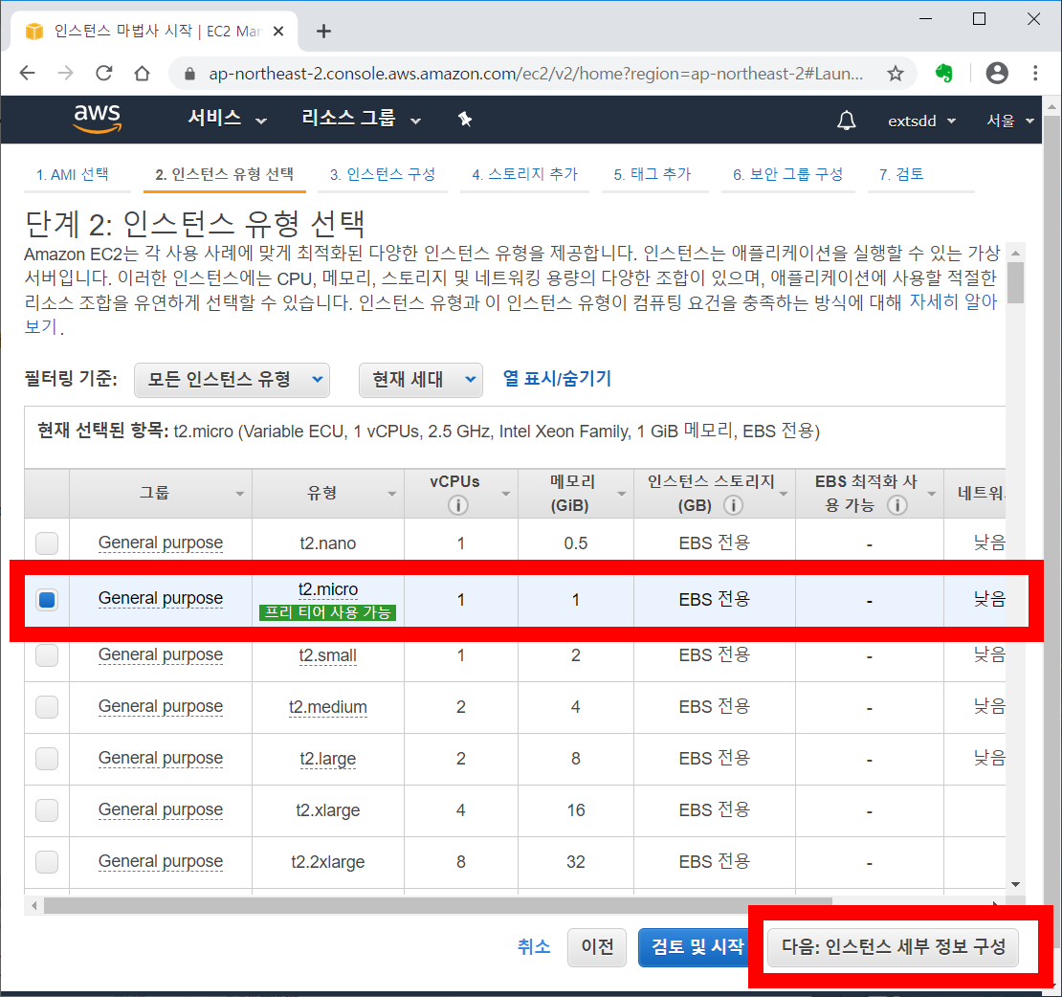This screenshot has height=997, width=1062.
Task: Select step 2. 인스턴스 유형 선택 tab
Action: click(x=224, y=175)
